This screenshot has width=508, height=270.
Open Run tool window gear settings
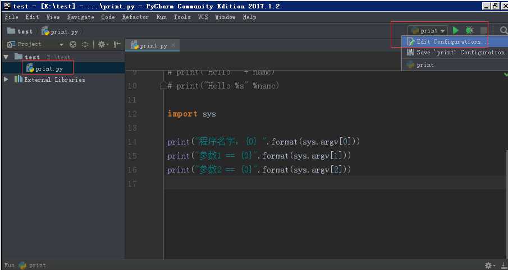tap(489, 266)
